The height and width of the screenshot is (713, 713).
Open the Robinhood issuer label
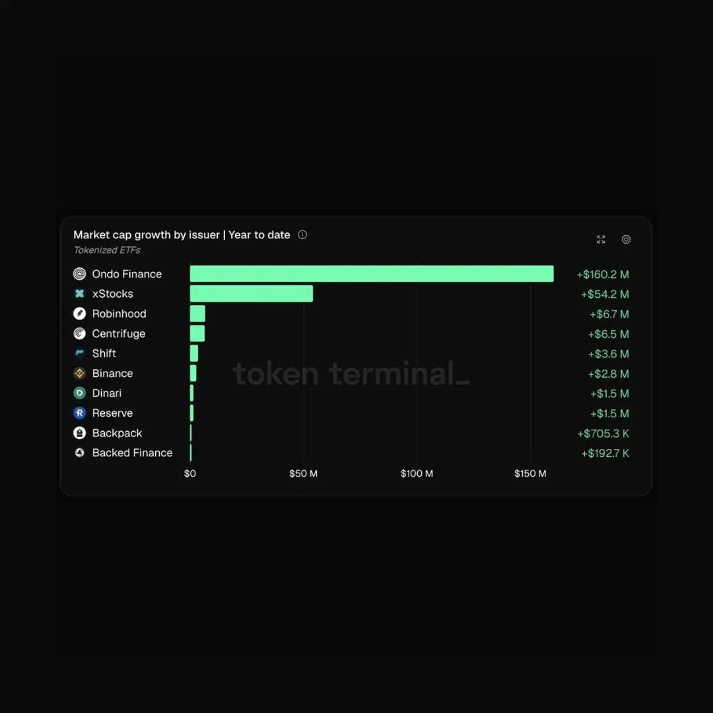119,314
